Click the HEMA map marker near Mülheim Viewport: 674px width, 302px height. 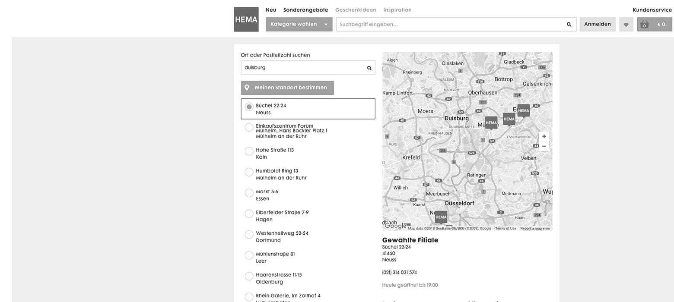[491, 123]
